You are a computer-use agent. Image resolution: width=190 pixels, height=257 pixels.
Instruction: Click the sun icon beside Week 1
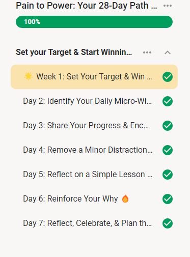click(x=28, y=76)
